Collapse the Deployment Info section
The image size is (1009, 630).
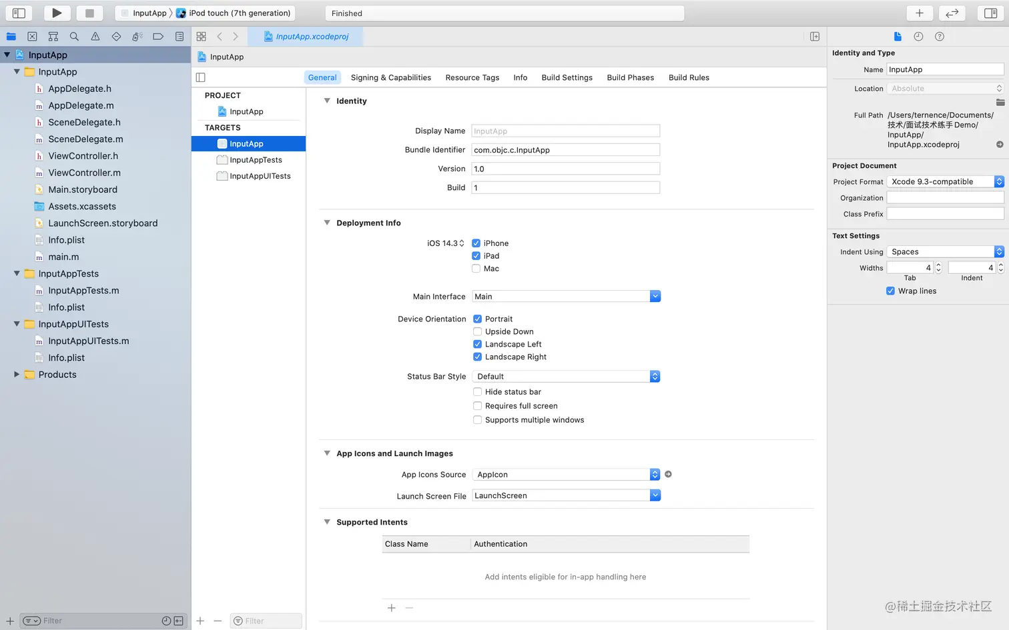(327, 223)
